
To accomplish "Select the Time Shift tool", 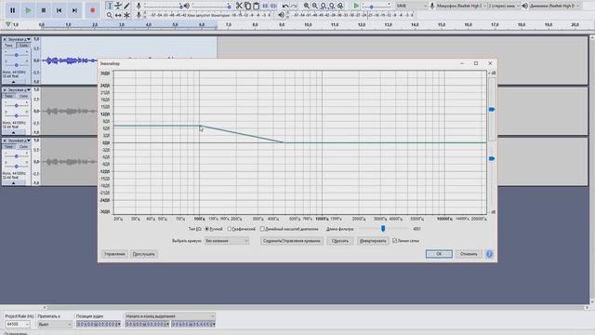I will [118, 15].
